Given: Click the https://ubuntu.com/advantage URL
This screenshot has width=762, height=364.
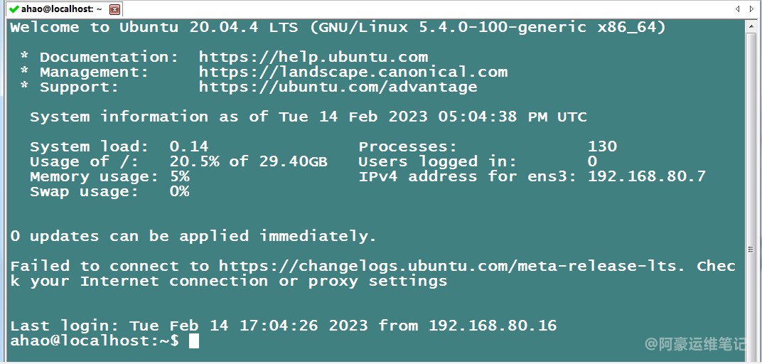Looking at the screenshot, I should (338, 87).
